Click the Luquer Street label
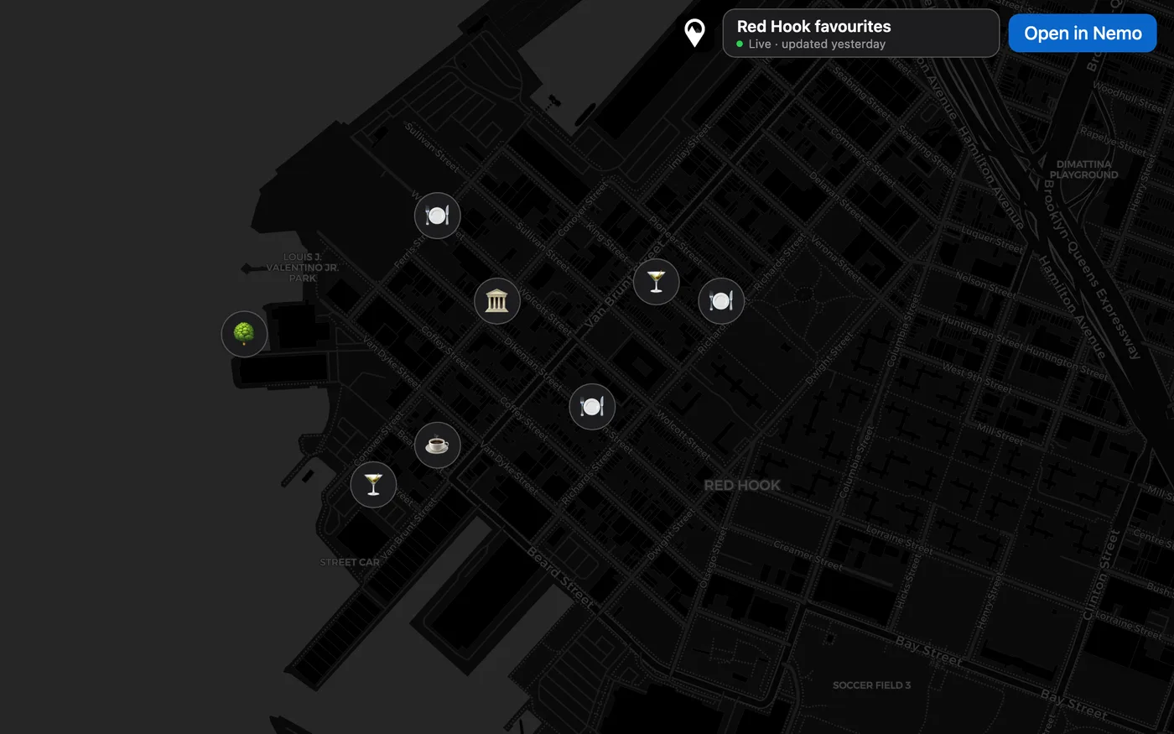 click(x=992, y=239)
